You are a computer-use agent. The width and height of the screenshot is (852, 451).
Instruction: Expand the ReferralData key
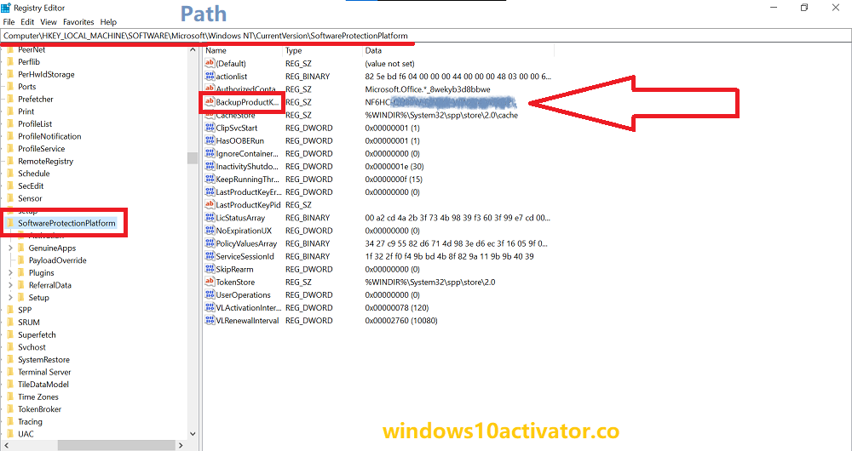tap(10, 285)
